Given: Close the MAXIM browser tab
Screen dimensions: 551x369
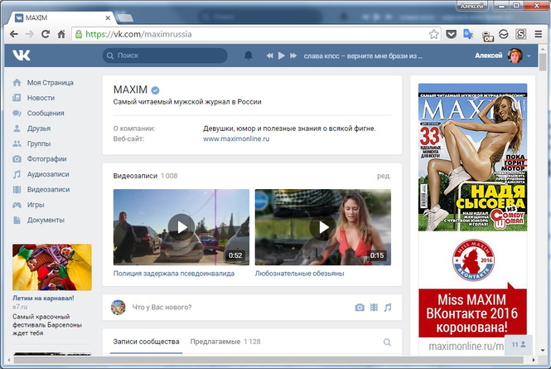Looking at the screenshot, I should click(x=108, y=17).
